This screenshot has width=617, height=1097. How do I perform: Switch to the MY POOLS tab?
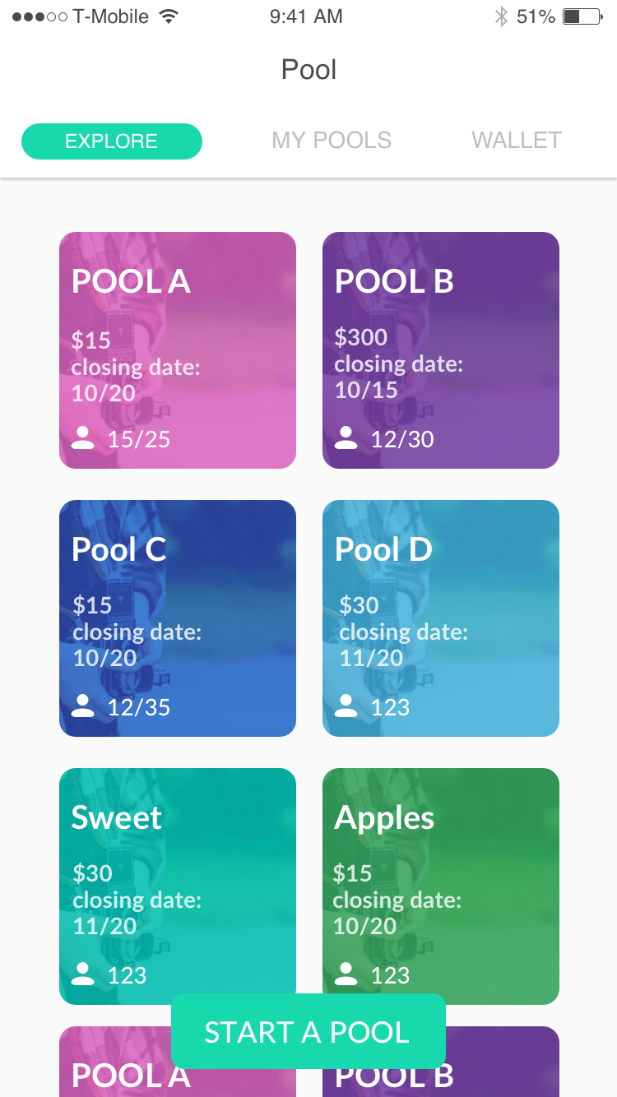coord(332,141)
